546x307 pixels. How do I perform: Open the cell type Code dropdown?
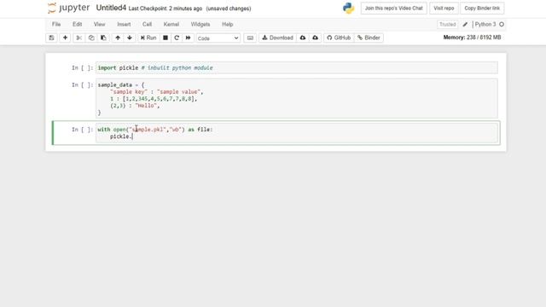tap(218, 38)
